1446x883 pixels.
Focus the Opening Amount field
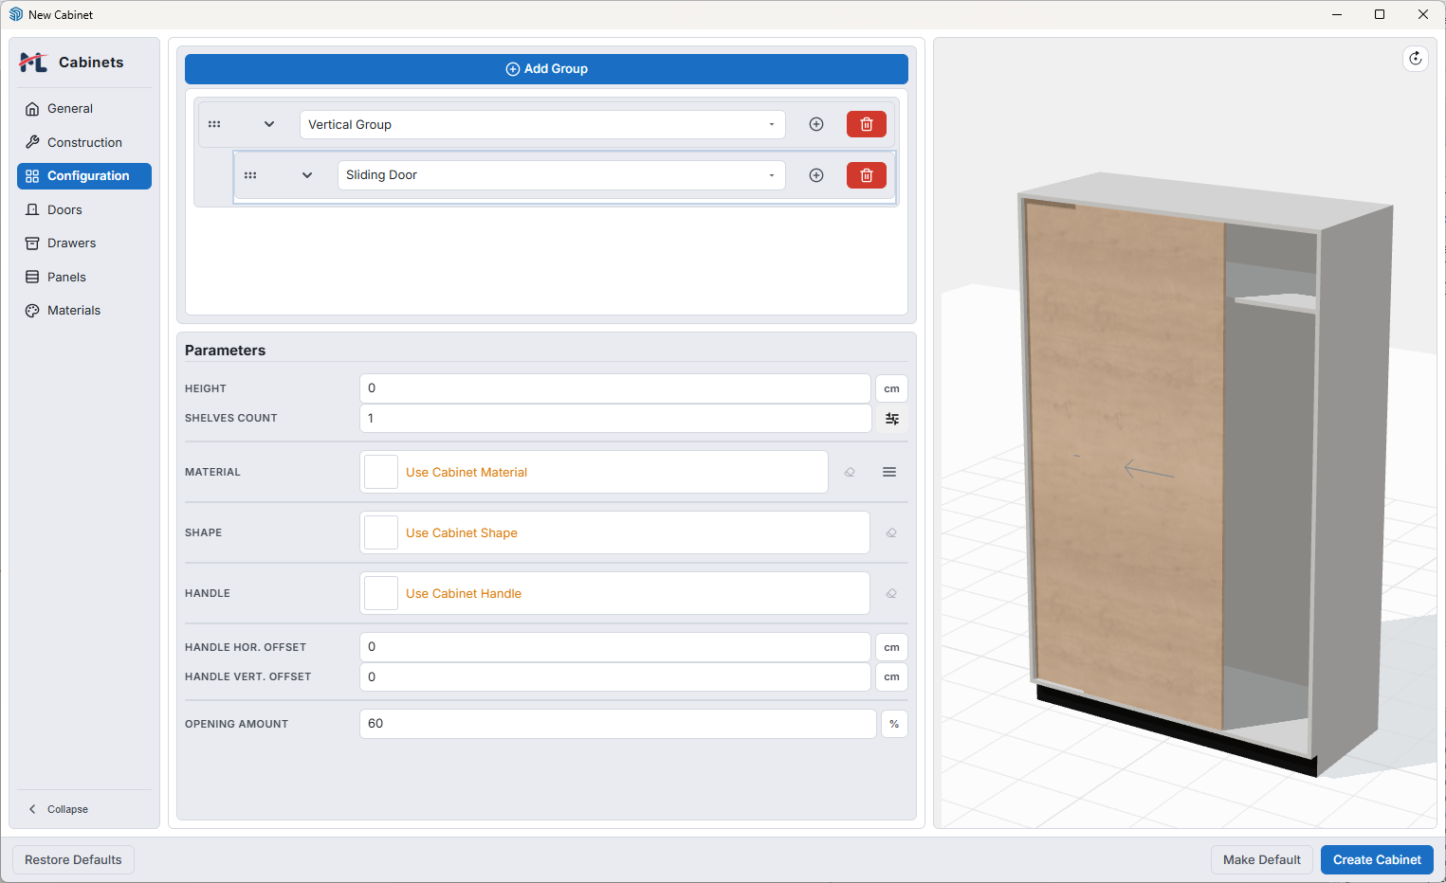pyautogui.click(x=618, y=724)
